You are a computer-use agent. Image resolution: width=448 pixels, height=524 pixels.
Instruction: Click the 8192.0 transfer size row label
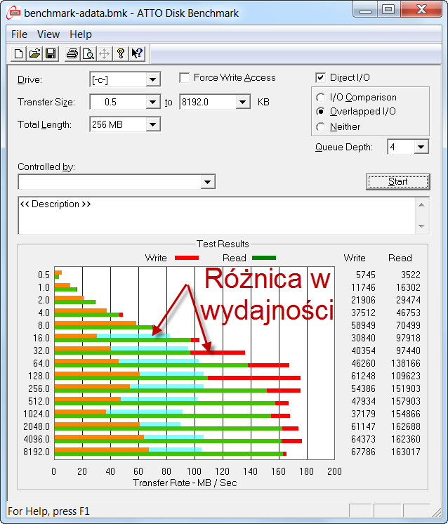point(37,452)
